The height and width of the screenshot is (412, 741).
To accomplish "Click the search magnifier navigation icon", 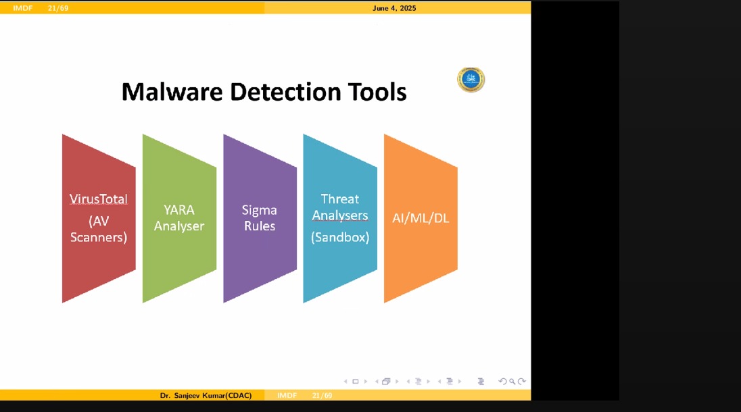I will tap(512, 382).
